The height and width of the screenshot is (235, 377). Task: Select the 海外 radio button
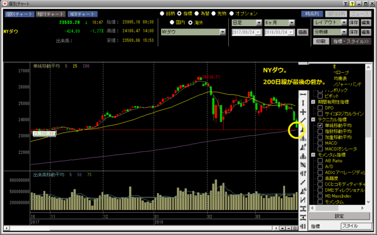click(190, 22)
